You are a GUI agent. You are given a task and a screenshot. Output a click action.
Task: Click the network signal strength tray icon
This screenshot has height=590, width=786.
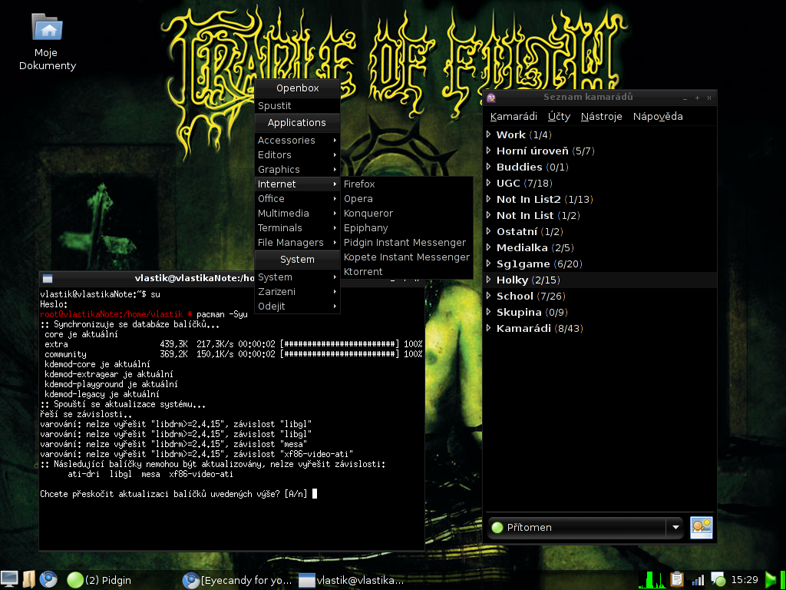pos(698,580)
